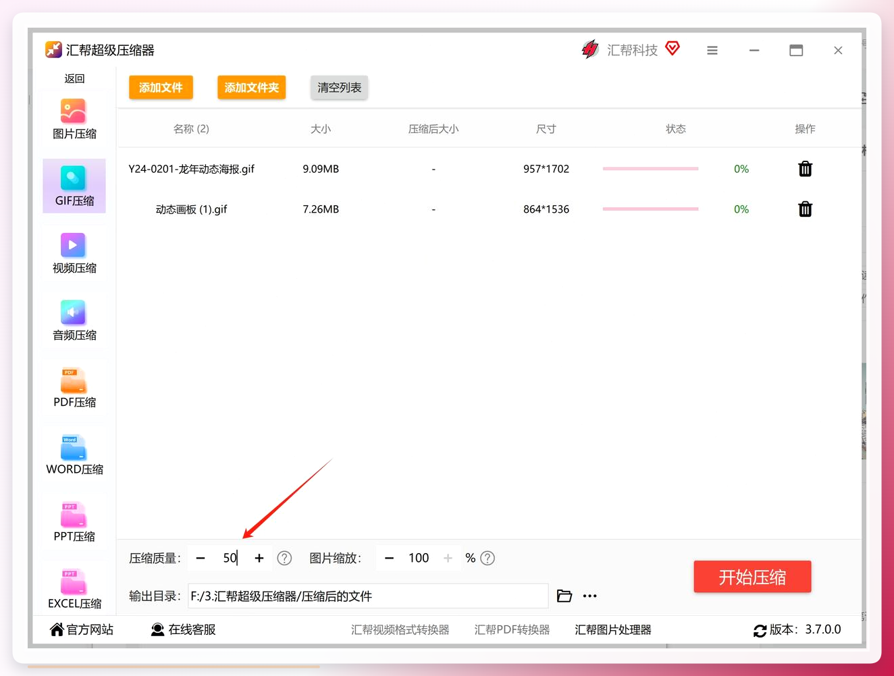The image size is (894, 676).
Task: Clear the list with 清空列表
Action: (x=339, y=87)
